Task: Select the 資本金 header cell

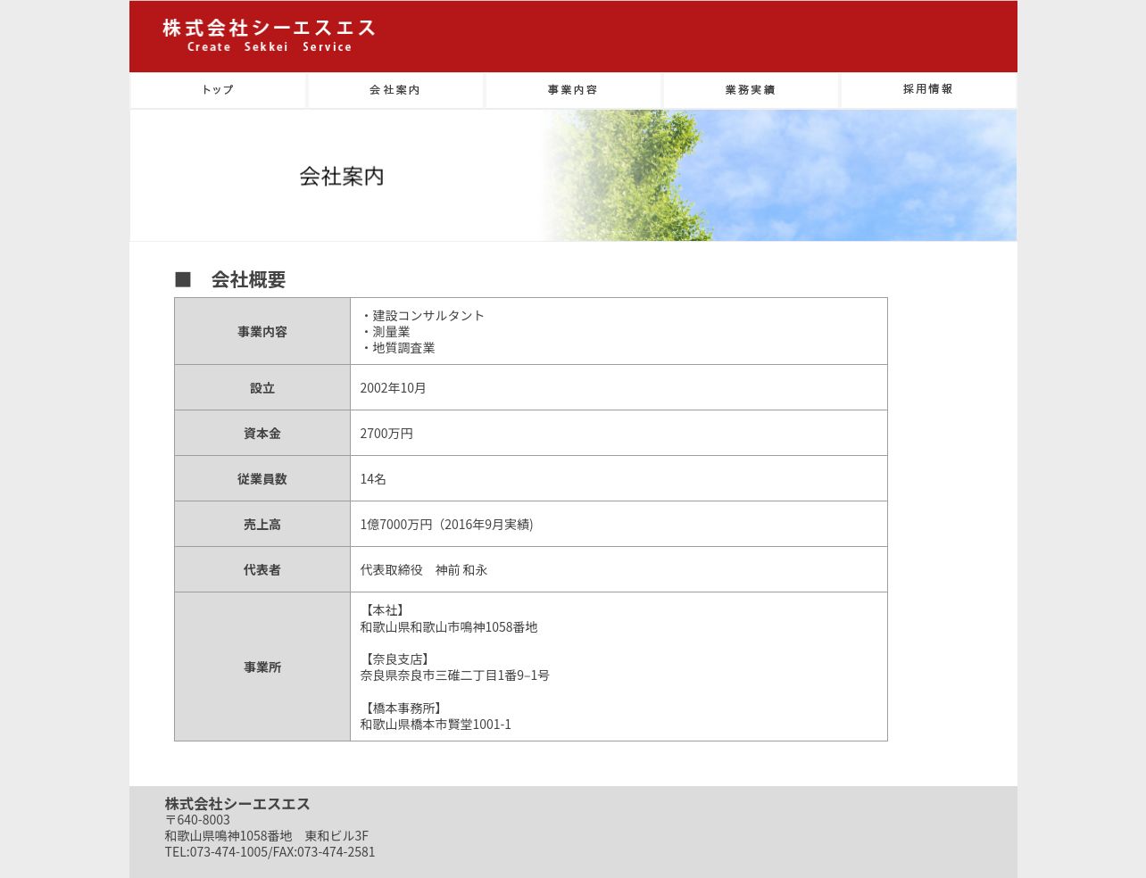Action: coord(262,433)
